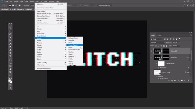Click the Feather value field
The image size is (195, 109).
(x=32, y=5)
